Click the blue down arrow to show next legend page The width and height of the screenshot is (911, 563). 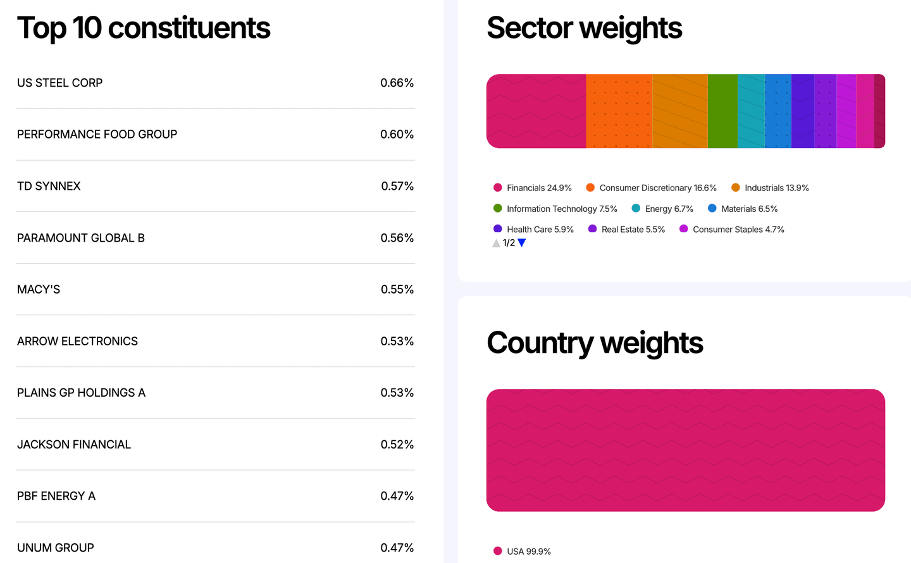pyautogui.click(x=521, y=243)
